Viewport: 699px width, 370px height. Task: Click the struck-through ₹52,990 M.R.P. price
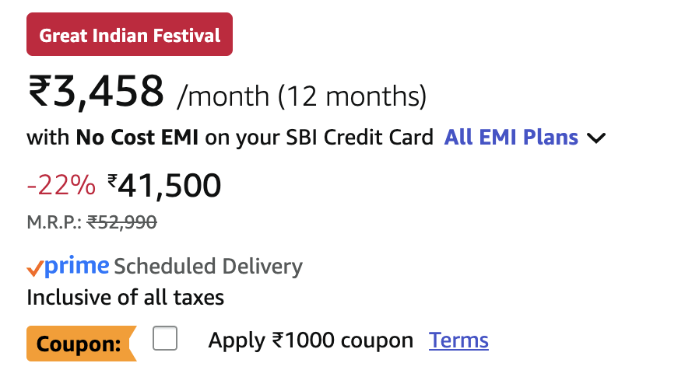tap(121, 222)
